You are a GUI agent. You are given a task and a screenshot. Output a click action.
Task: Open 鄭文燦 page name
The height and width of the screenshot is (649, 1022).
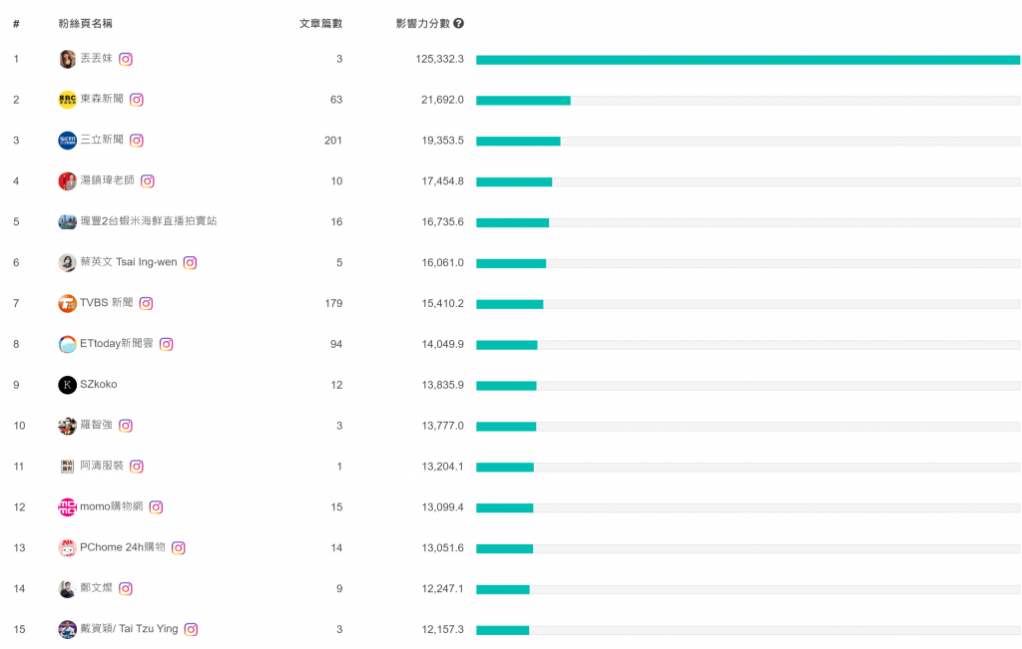tap(97, 588)
